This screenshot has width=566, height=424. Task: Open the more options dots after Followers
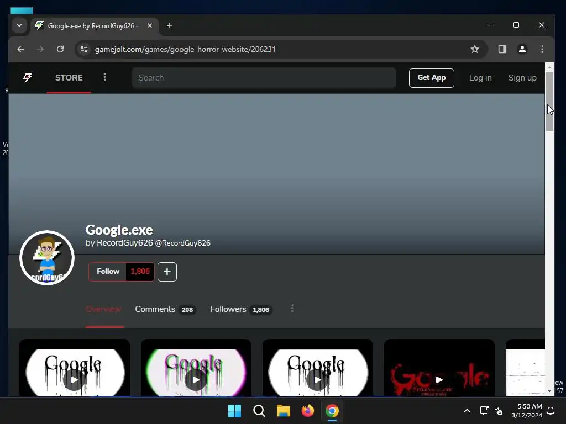tap(292, 309)
